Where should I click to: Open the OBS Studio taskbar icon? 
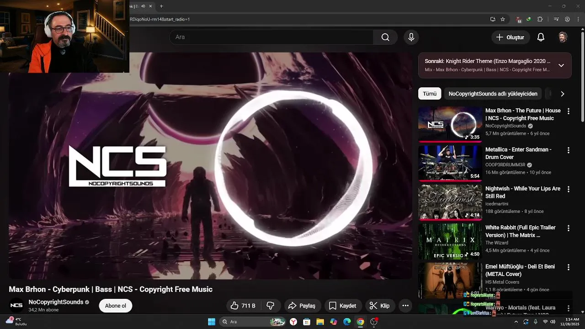click(x=374, y=322)
